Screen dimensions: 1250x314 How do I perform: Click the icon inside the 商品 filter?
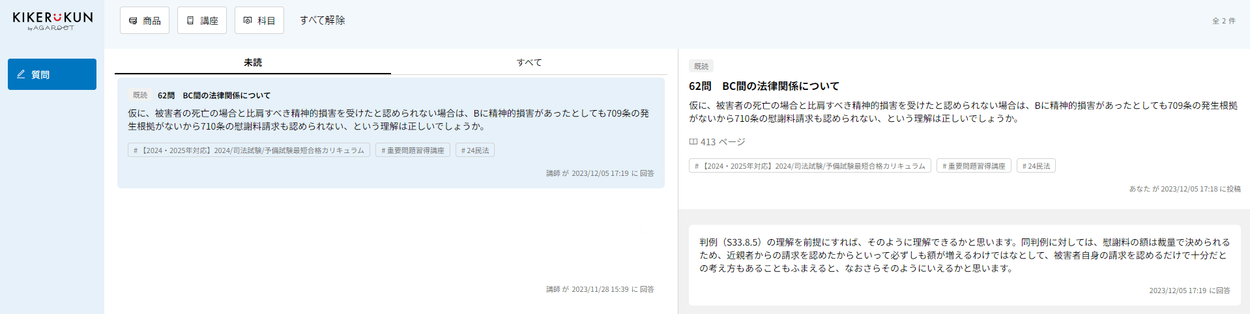(133, 21)
